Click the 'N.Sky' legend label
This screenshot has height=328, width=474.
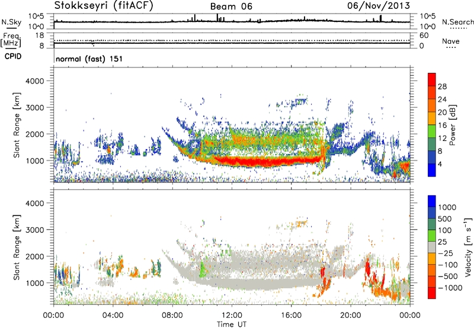pos(11,22)
